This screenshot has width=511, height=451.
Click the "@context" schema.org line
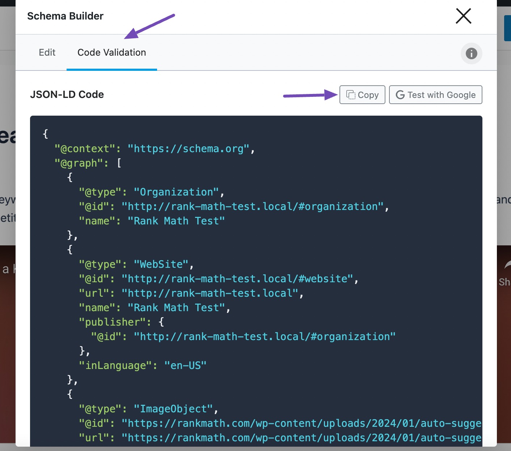click(x=155, y=149)
